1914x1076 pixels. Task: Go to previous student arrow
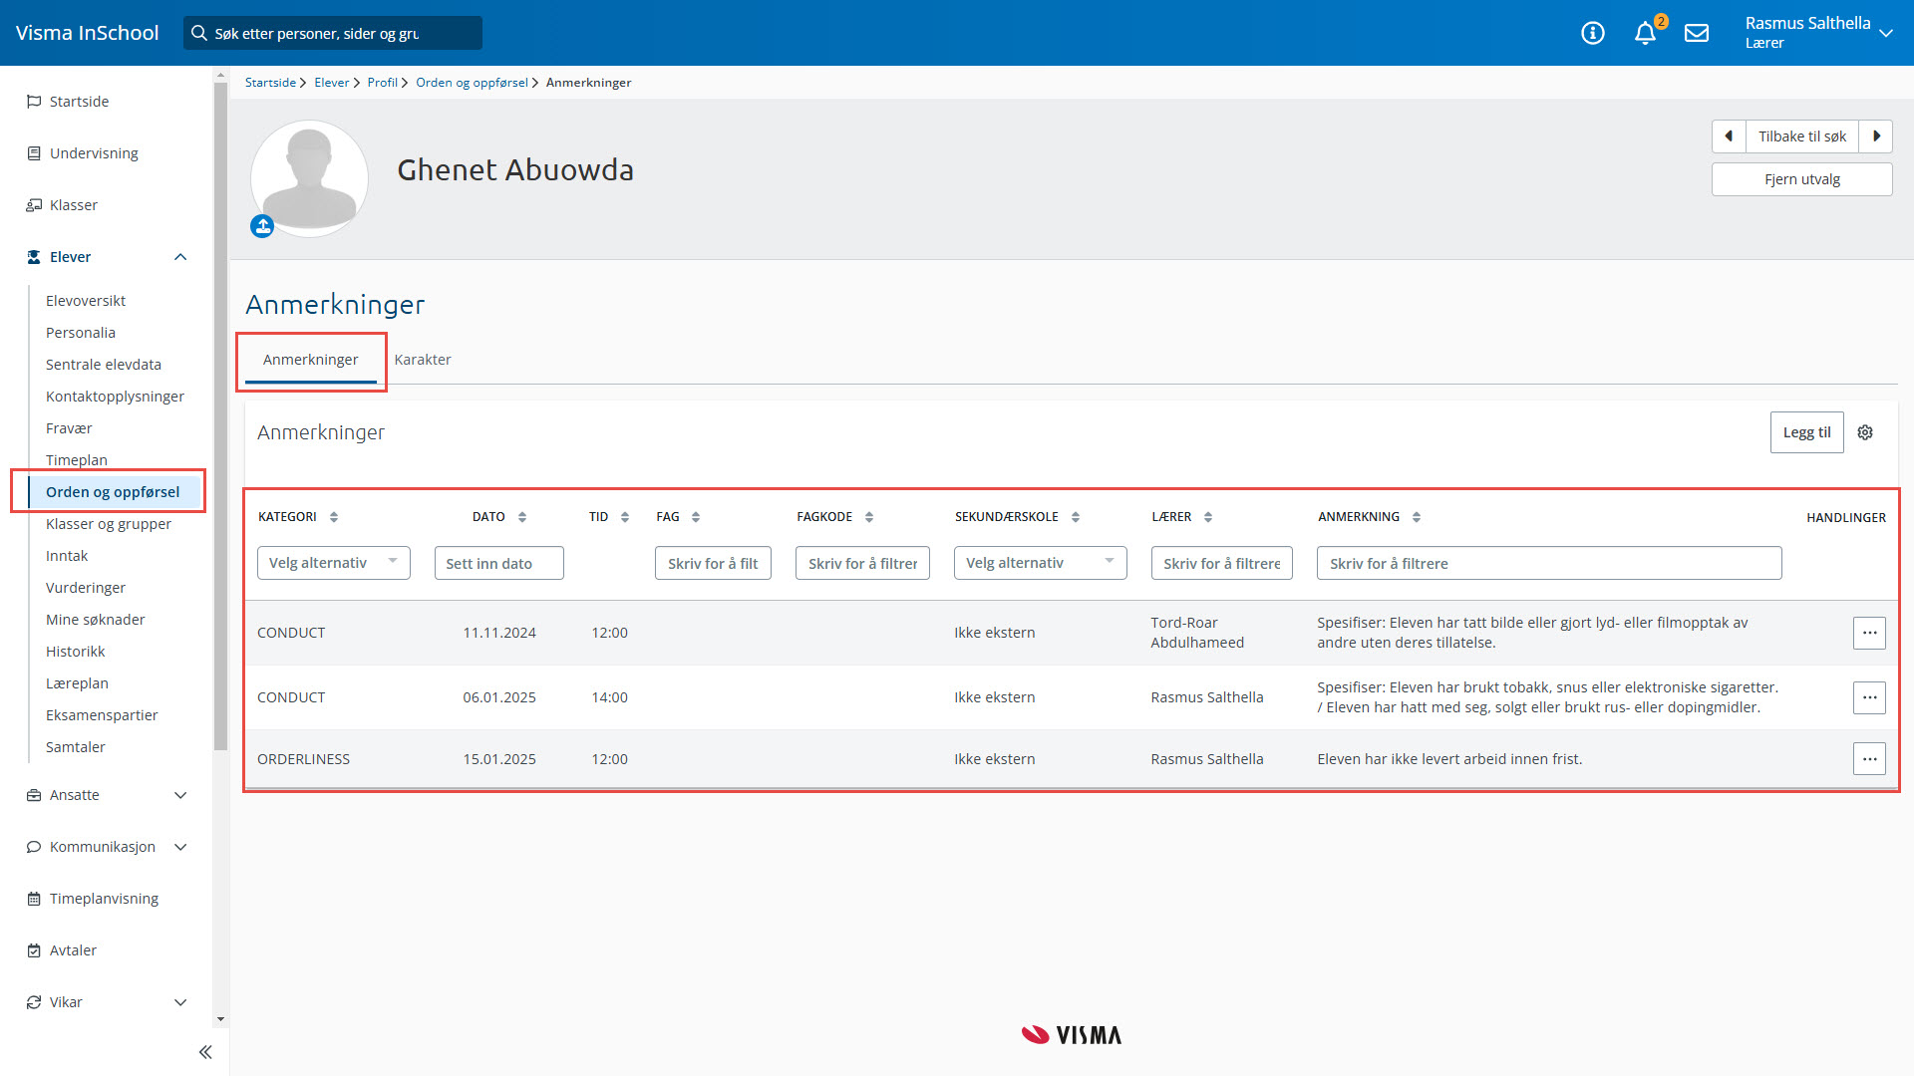coord(1729,136)
